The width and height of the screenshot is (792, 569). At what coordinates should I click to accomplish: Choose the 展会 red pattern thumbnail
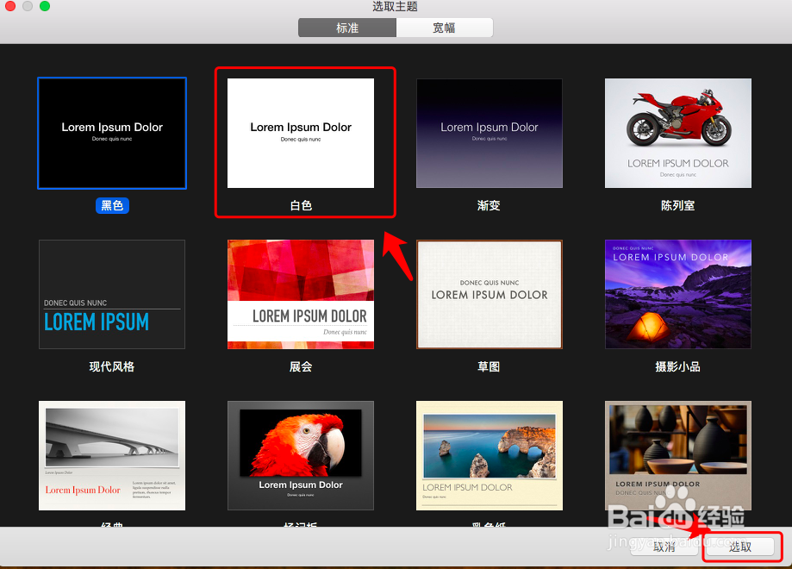(x=301, y=294)
